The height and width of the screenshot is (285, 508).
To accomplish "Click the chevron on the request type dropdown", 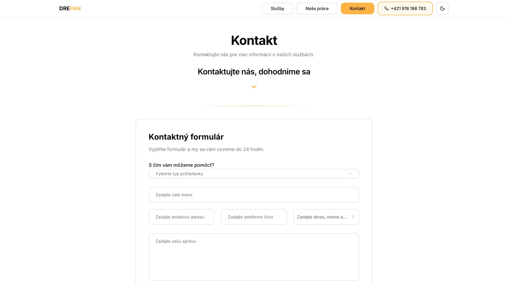I will pyautogui.click(x=350, y=174).
